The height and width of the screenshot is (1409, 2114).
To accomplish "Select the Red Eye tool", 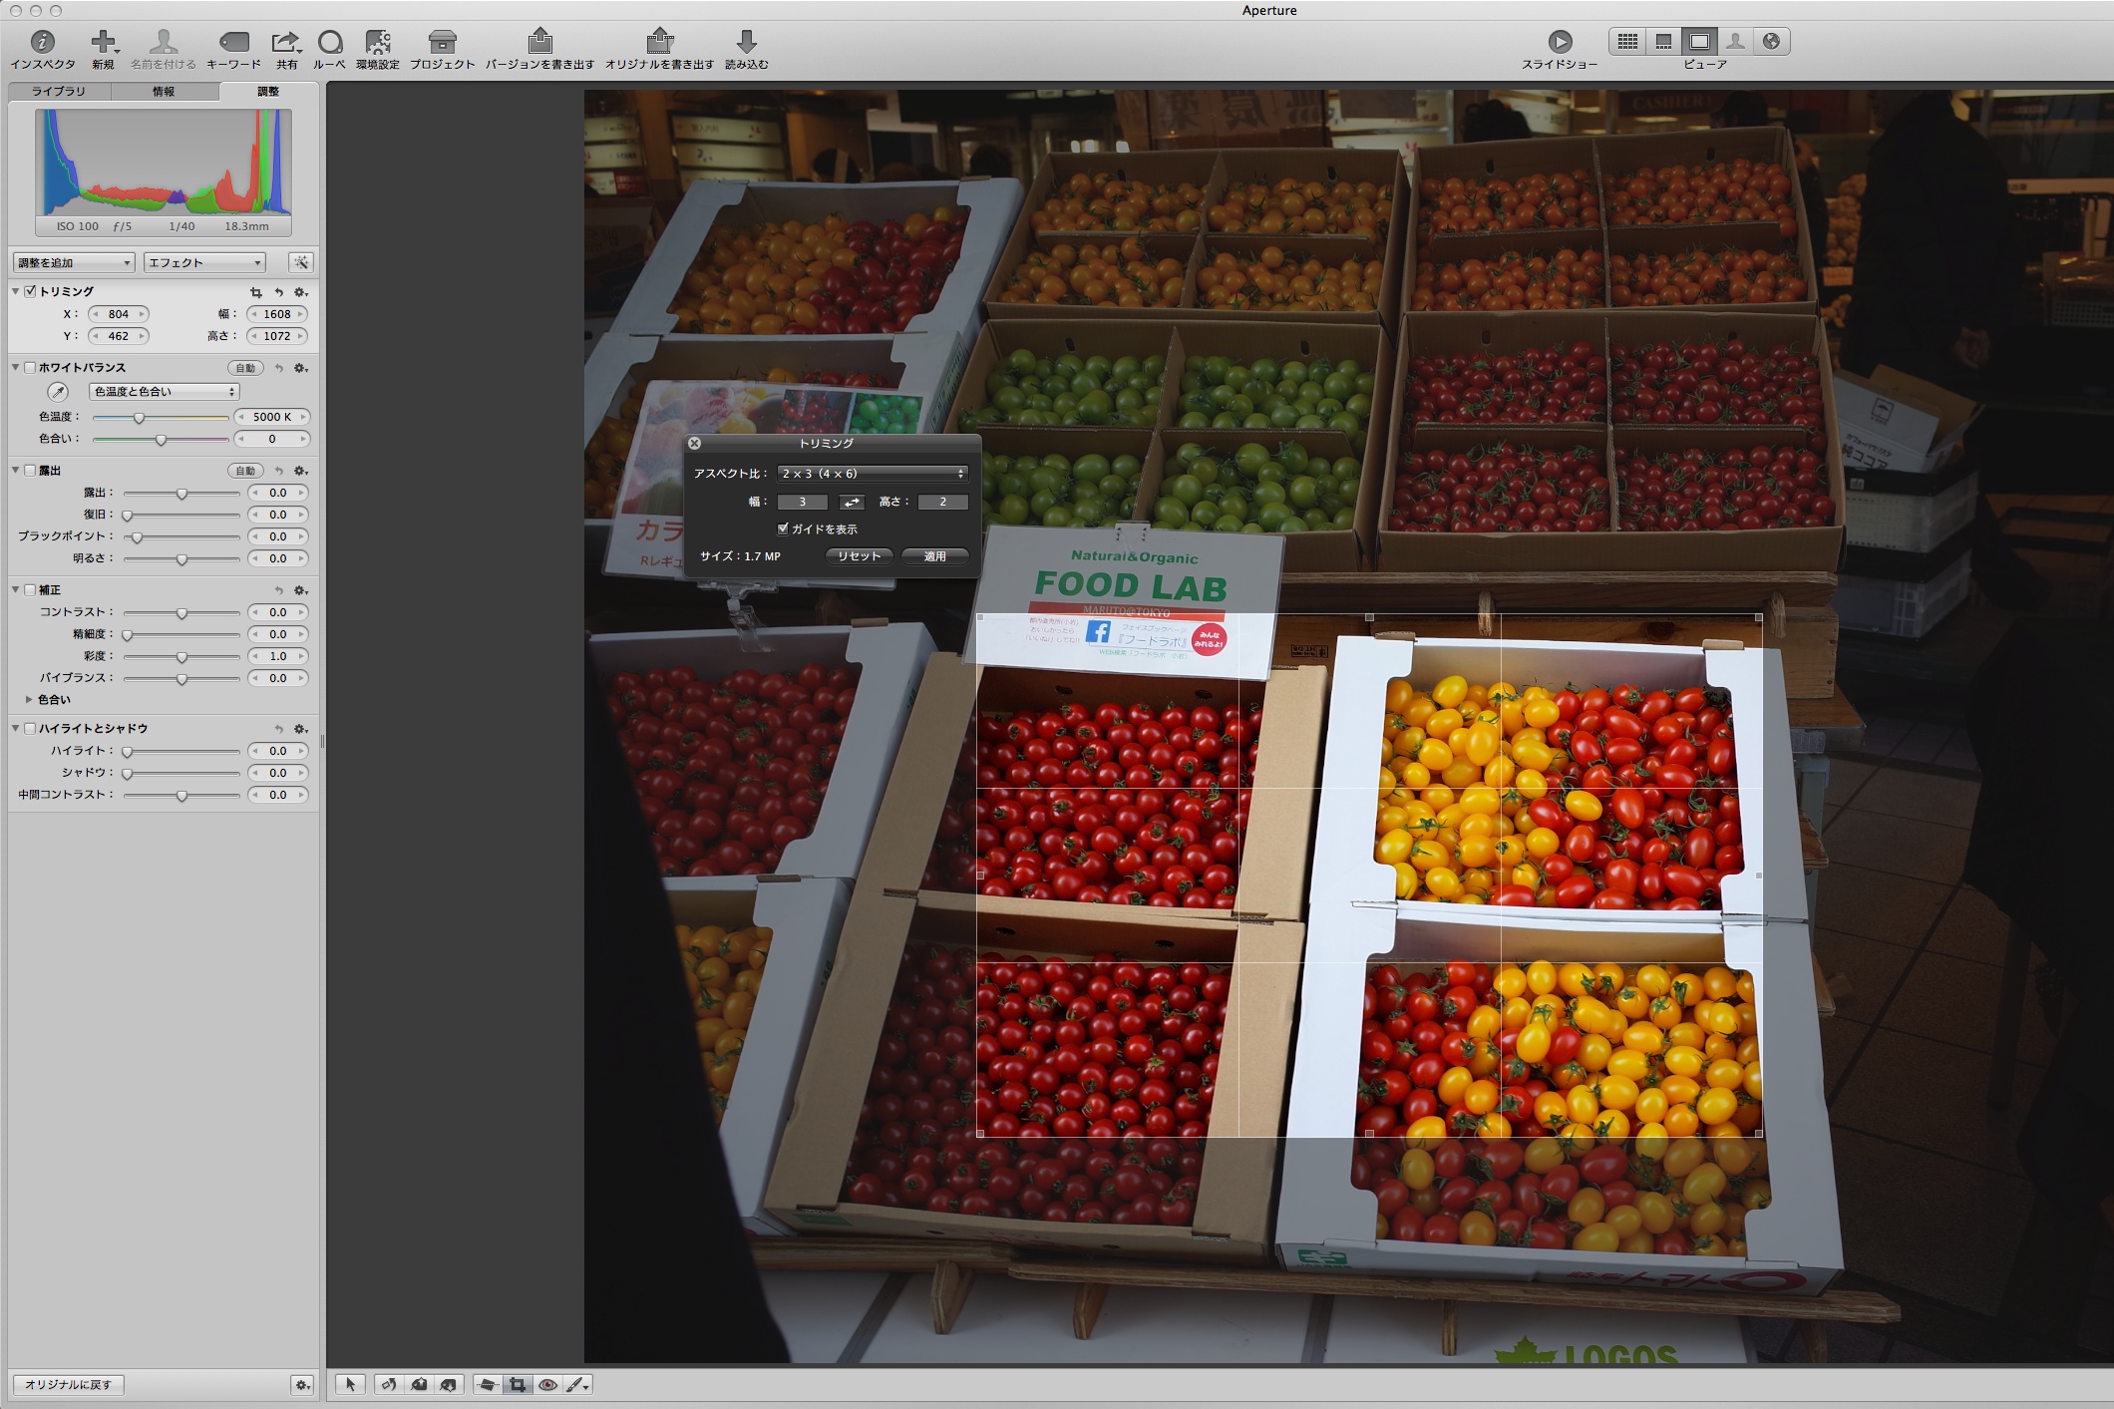I will 547,1384.
